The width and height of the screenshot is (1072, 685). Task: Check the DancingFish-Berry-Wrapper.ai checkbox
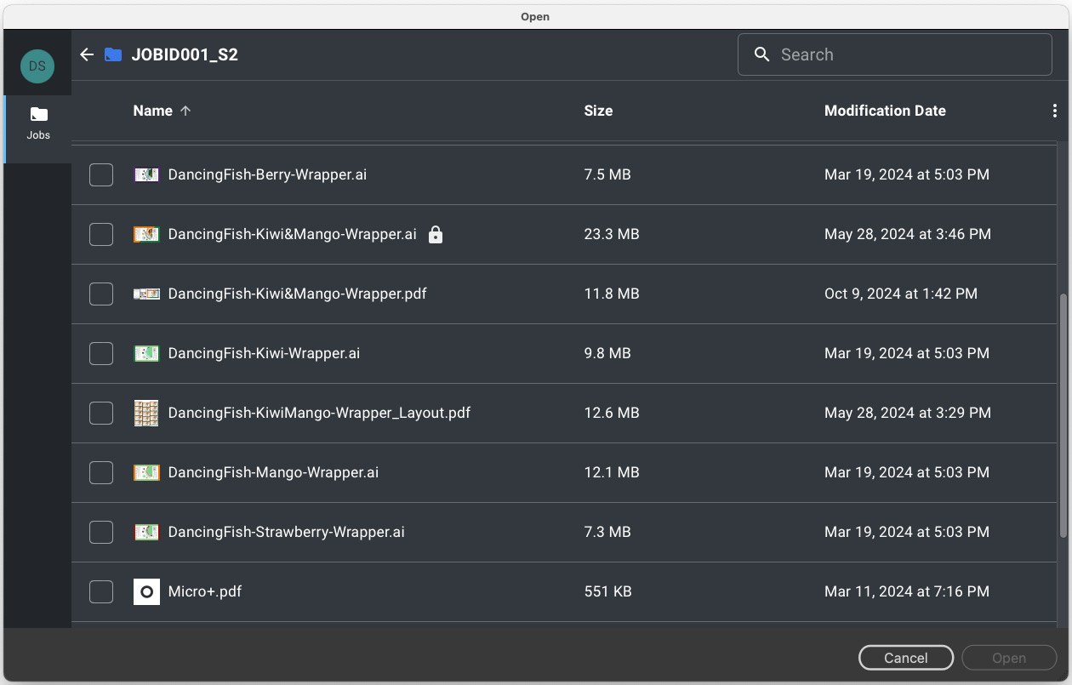tap(101, 174)
